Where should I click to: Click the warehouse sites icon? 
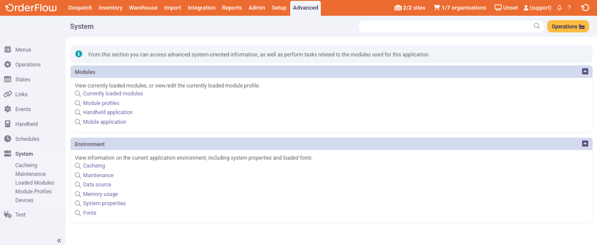tap(398, 8)
